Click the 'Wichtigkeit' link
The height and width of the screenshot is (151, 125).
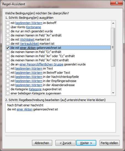pyautogui.click(x=27, y=39)
